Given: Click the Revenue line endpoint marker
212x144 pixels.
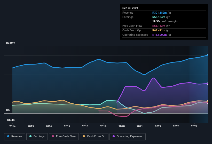Looking at the screenshot, I should point(208,55).
